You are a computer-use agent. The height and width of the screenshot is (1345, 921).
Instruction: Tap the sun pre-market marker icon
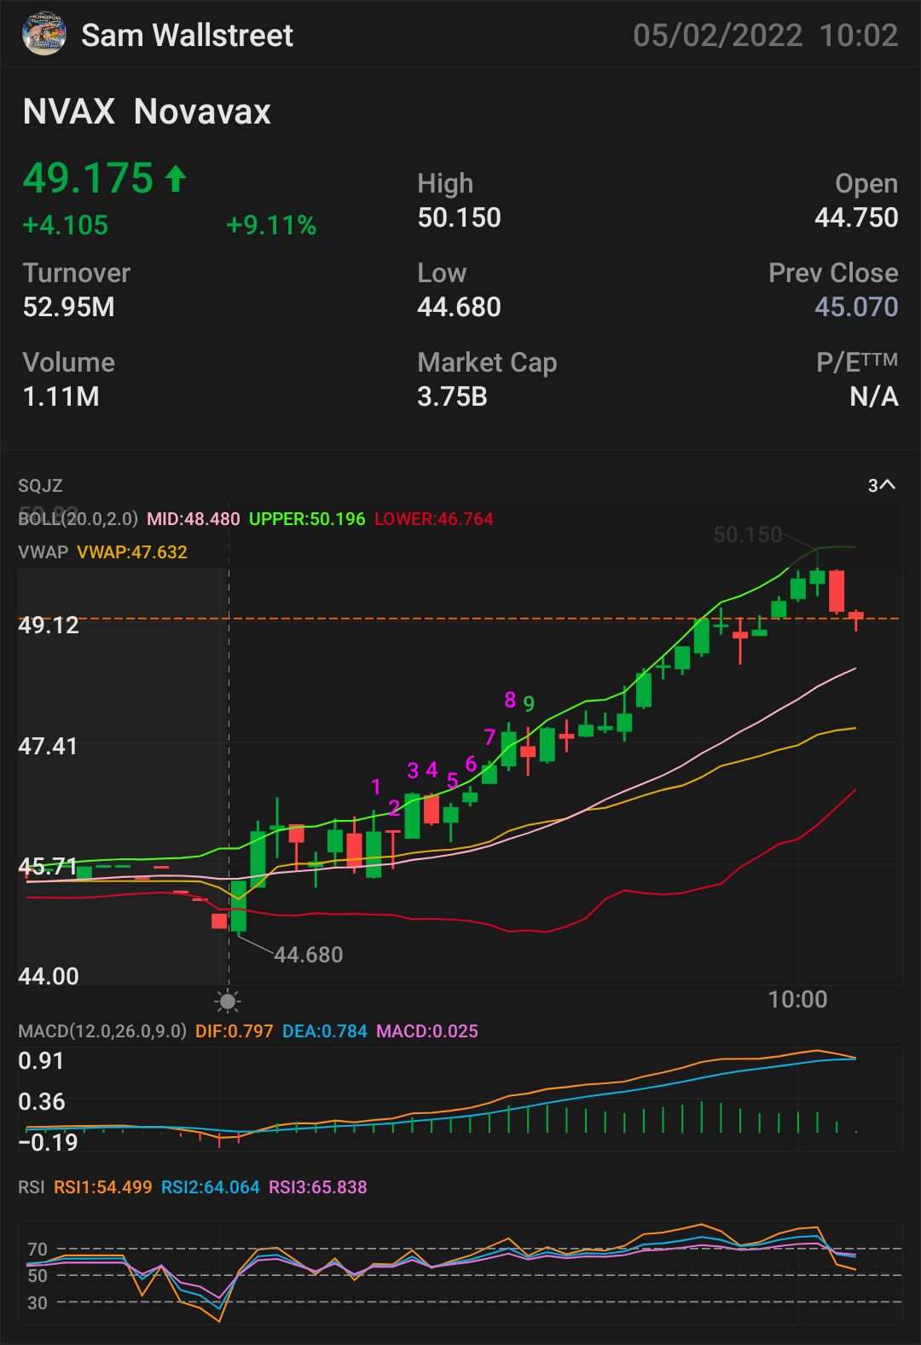(x=228, y=1001)
